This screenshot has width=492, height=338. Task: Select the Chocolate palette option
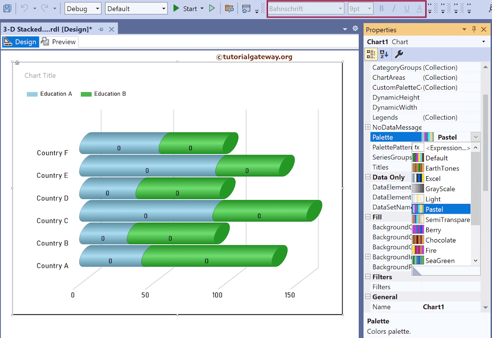[x=440, y=240]
